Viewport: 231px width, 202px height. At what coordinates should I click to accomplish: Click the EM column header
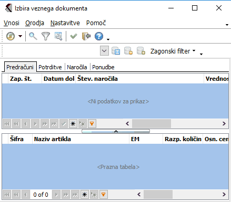coord(146,139)
